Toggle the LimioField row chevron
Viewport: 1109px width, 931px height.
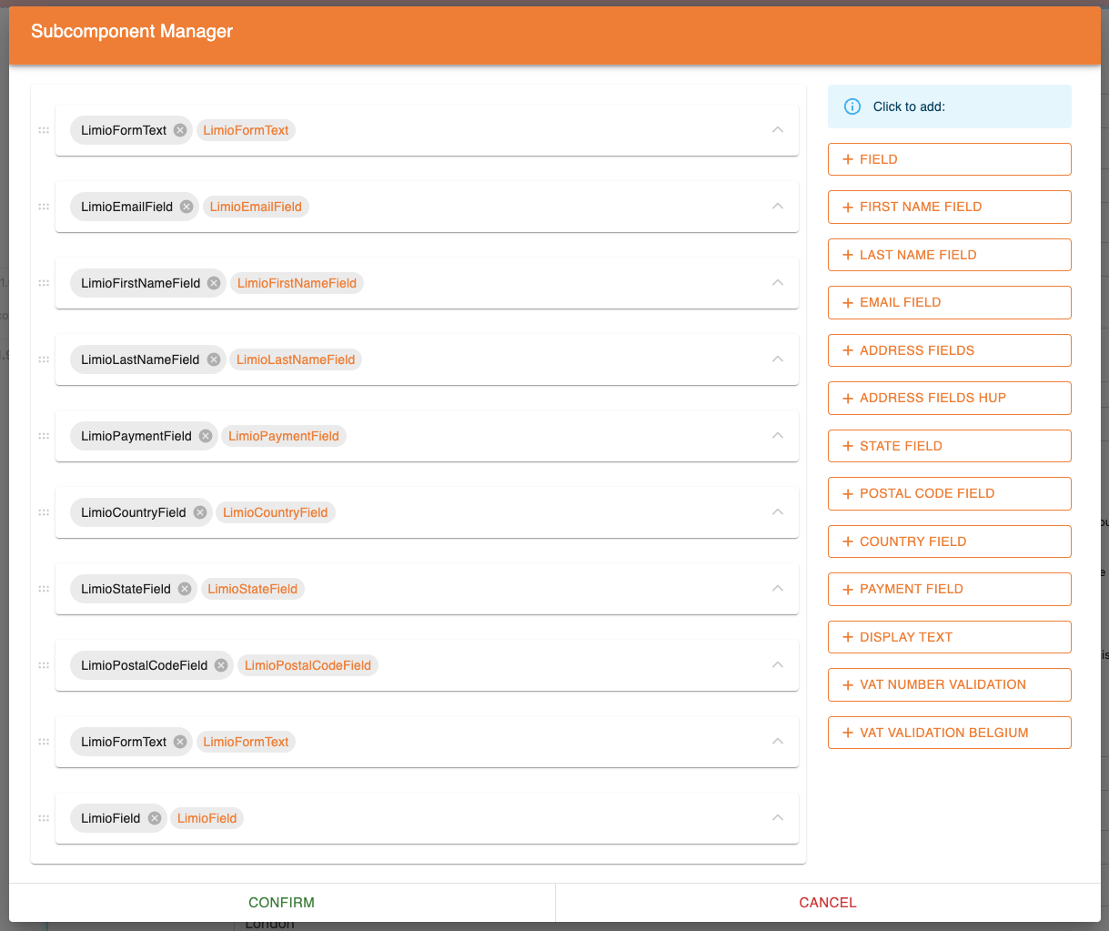click(x=778, y=818)
